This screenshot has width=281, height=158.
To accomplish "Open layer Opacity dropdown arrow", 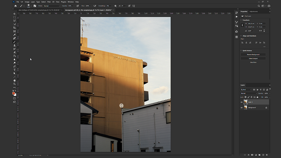I will 270,93.
